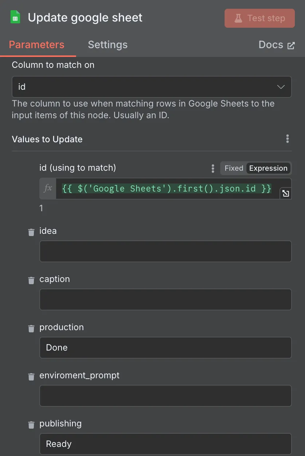The image size is (305, 456).
Task: Select Expression mode for the id value
Action: 268,168
